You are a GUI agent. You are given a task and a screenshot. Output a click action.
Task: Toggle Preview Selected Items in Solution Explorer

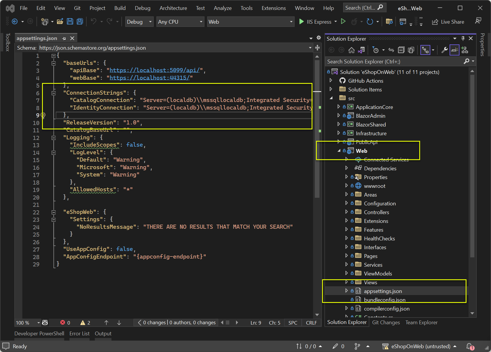point(455,50)
